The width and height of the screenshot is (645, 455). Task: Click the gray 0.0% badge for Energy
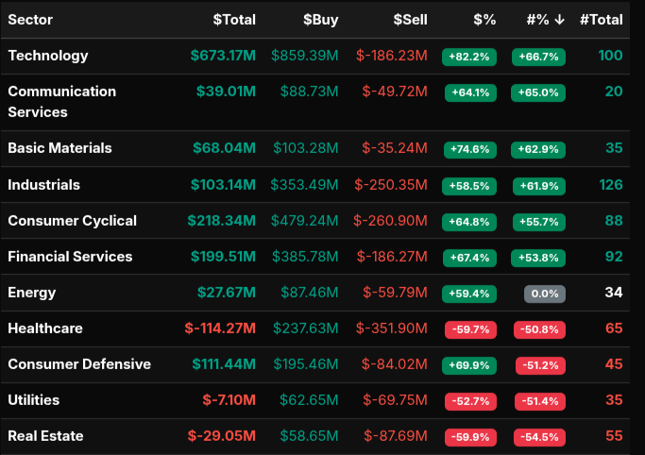(x=545, y=294)
